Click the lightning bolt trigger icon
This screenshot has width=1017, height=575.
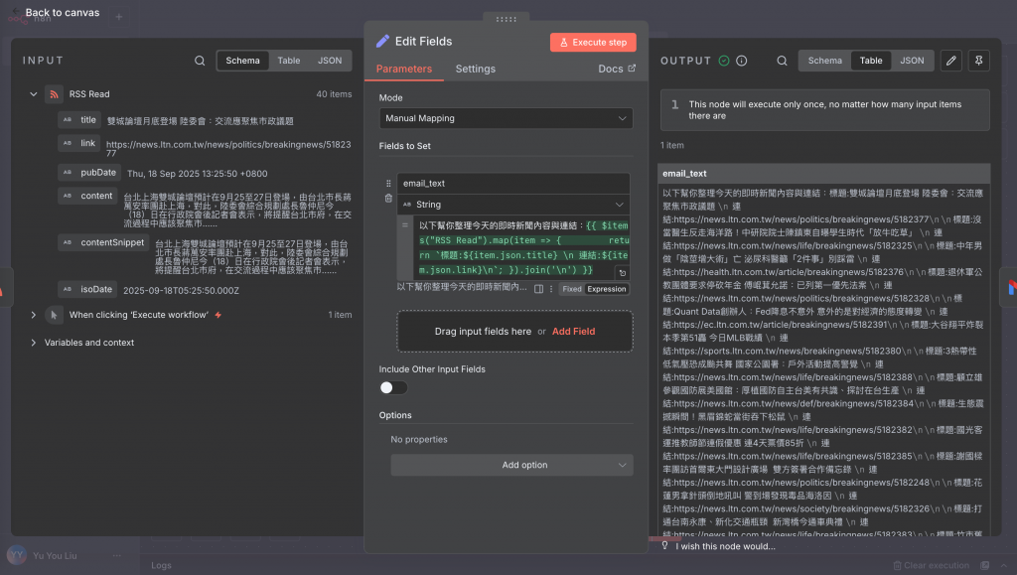coord(218,315)
